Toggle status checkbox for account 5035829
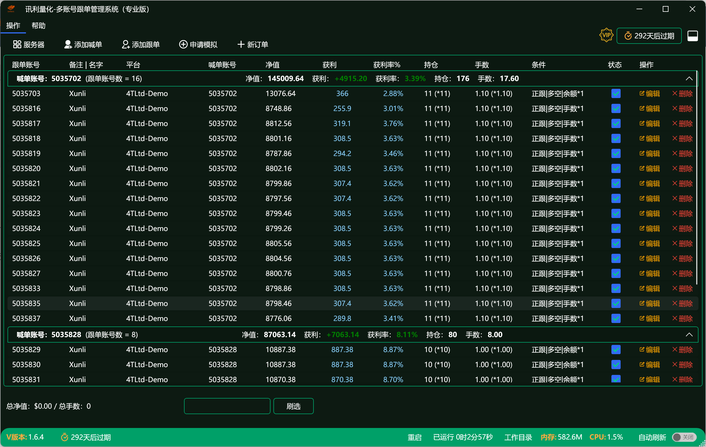 click(616, 350)
